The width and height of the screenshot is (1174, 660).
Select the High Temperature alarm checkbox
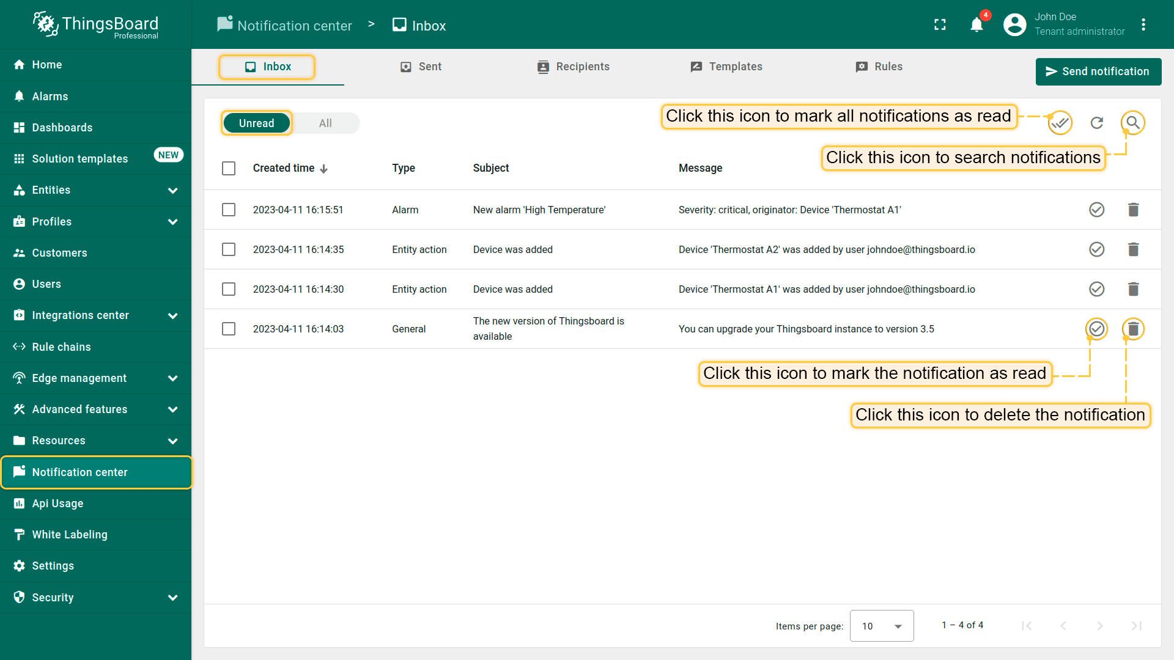tap(229, 210)
